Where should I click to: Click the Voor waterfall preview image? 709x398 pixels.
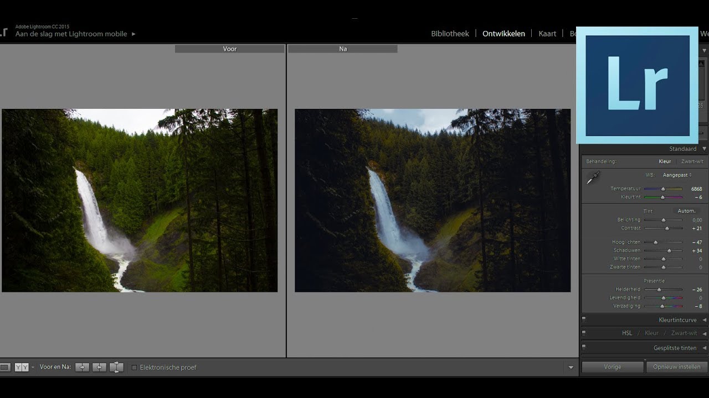point(140,201)
